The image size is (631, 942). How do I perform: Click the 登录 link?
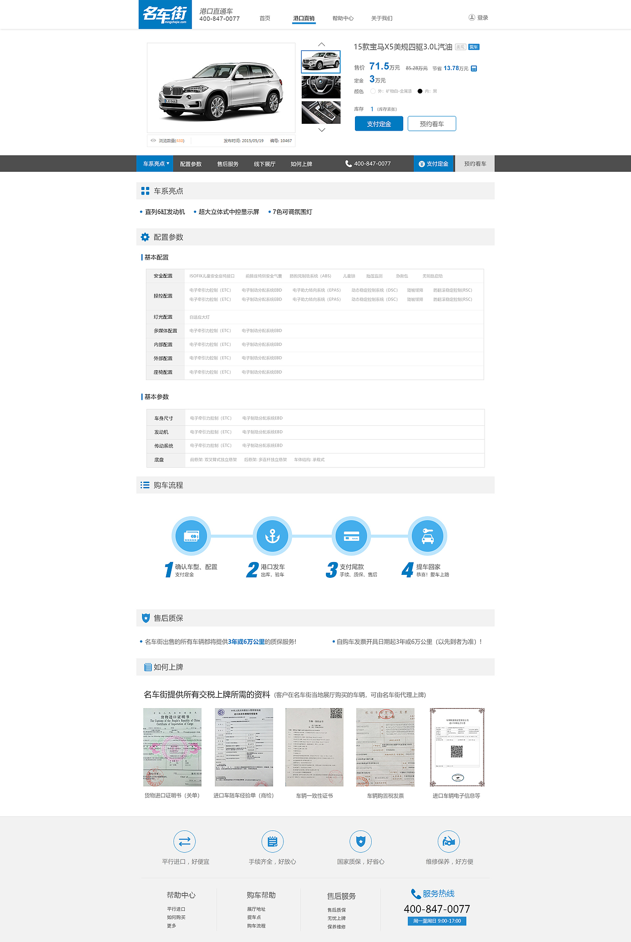coord(483,18)
